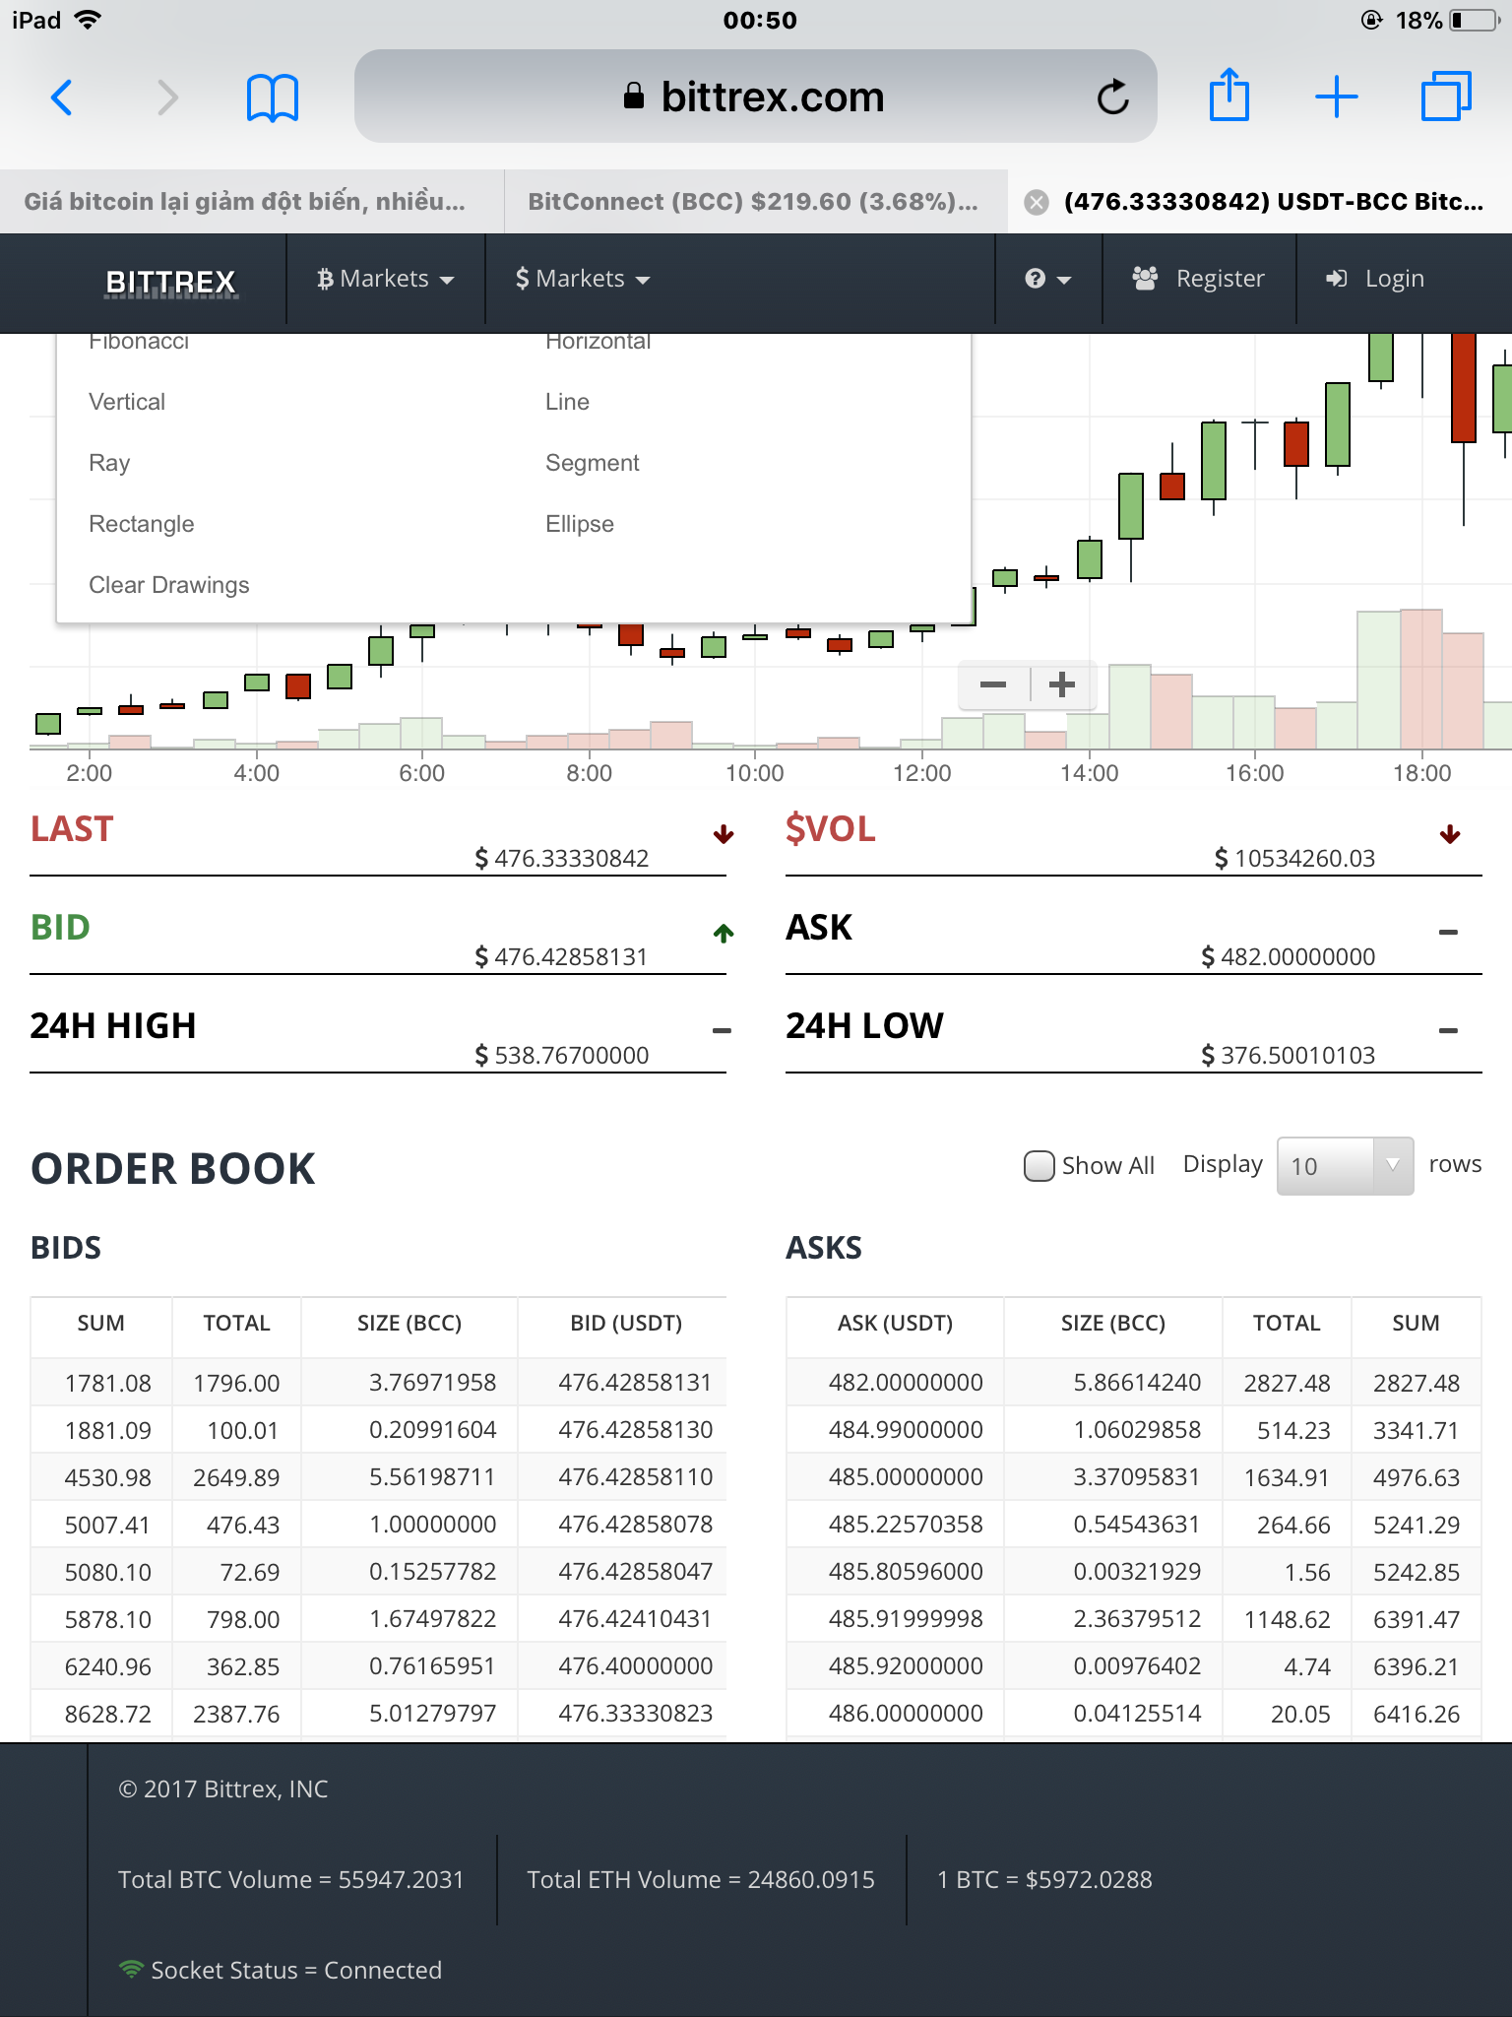Choose Line drawing tool

[567, 402]
